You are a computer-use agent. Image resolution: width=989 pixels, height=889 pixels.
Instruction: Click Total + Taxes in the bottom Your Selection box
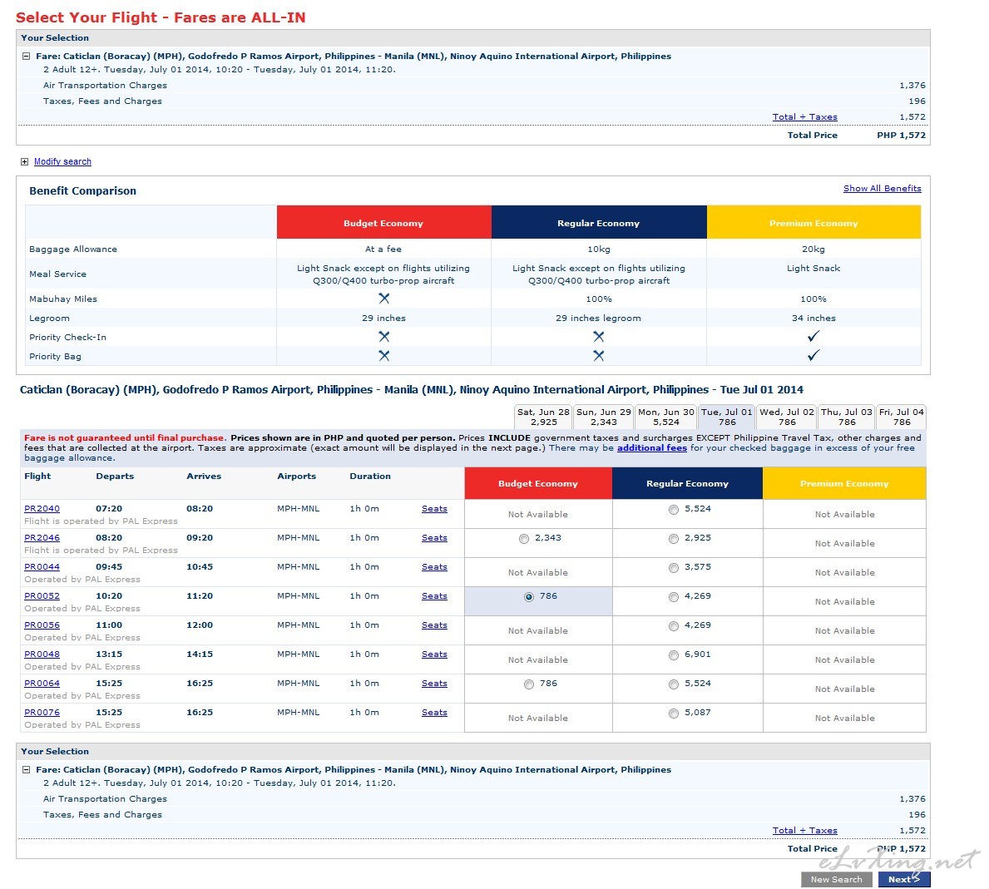pos(805,830)
